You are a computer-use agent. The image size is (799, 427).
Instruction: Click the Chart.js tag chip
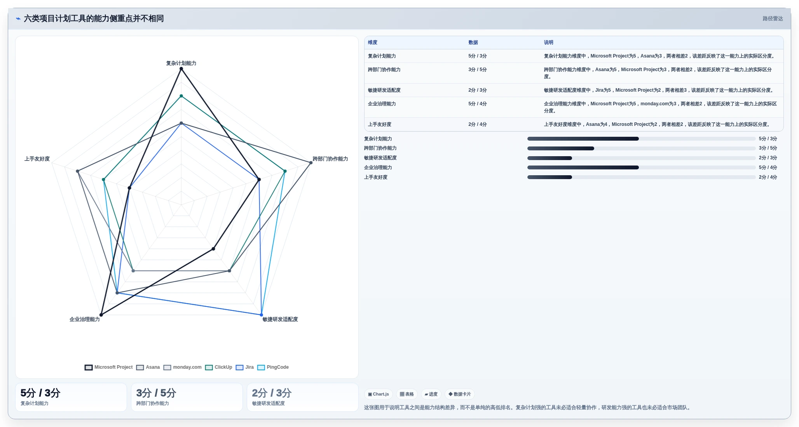379,394
